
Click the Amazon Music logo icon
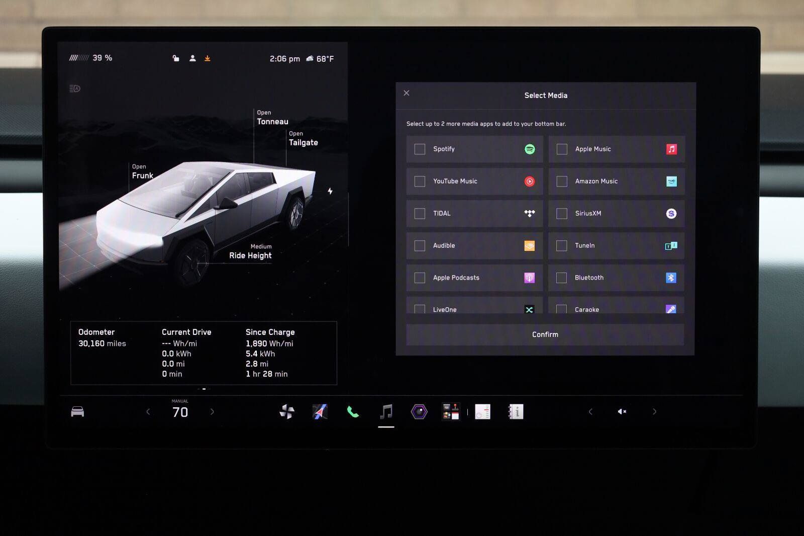(671, 182)
